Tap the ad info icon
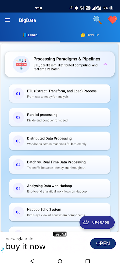This screenshot has width=120, height=267. 2,249
